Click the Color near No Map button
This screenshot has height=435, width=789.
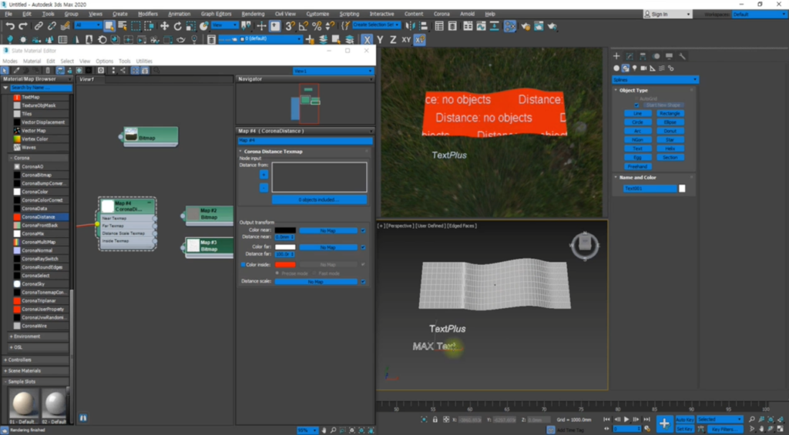coord(328,230)
